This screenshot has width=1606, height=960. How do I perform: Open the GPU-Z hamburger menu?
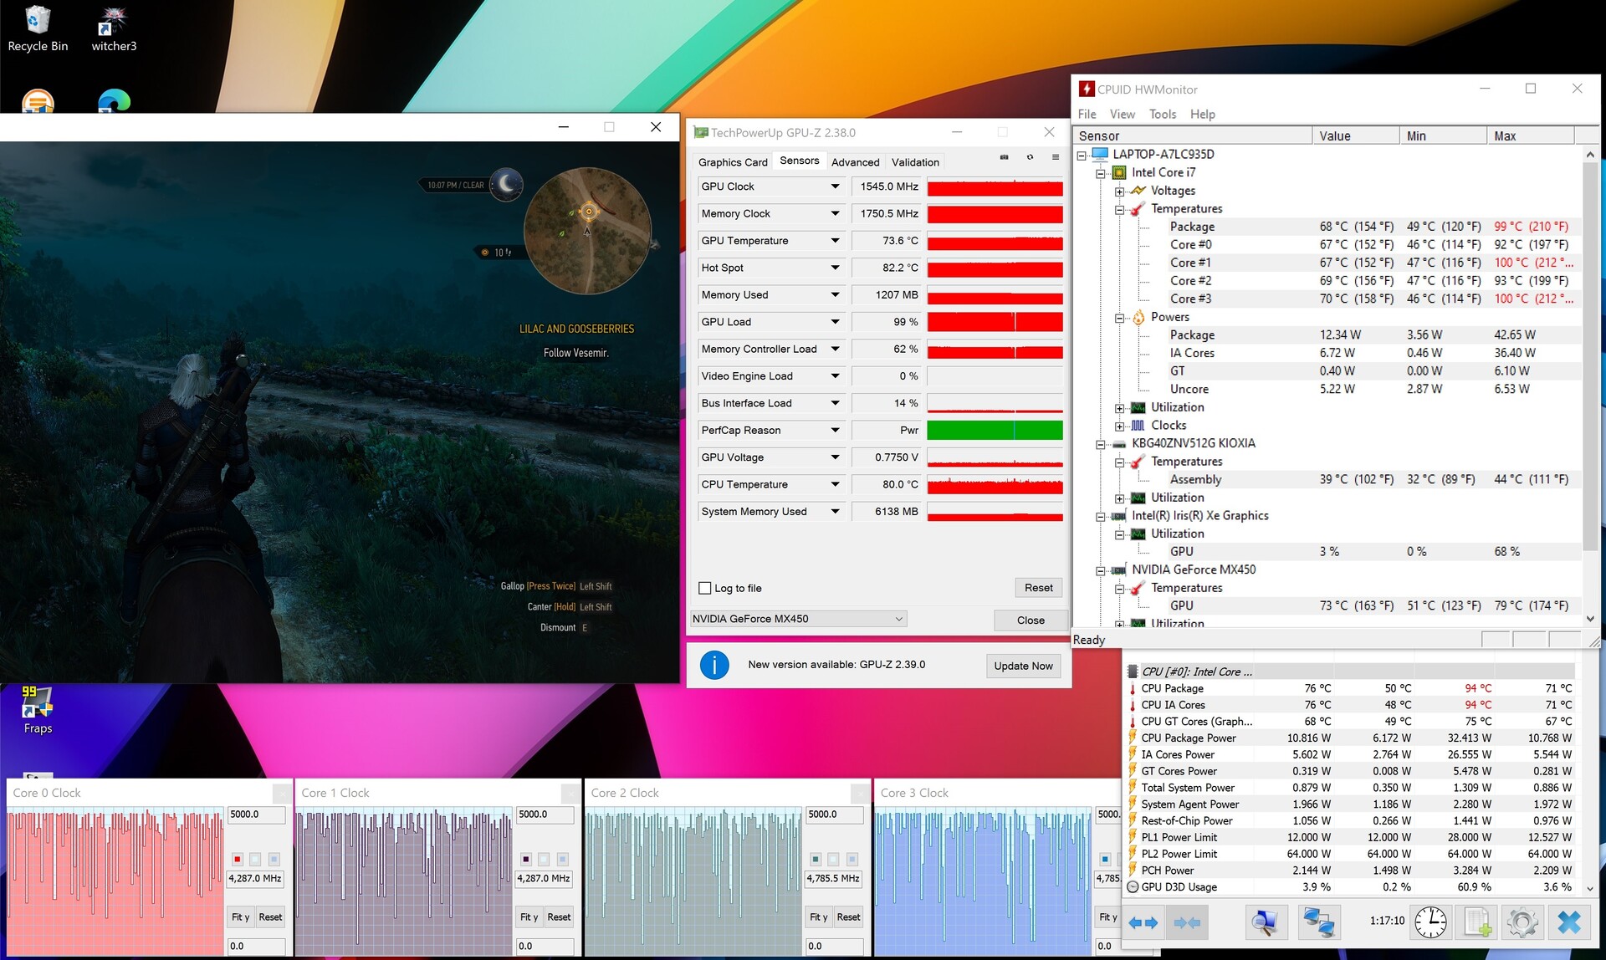point(1056,157)
